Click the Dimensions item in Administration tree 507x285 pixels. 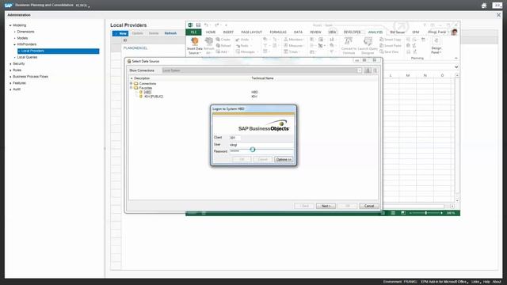coord(25,32)
